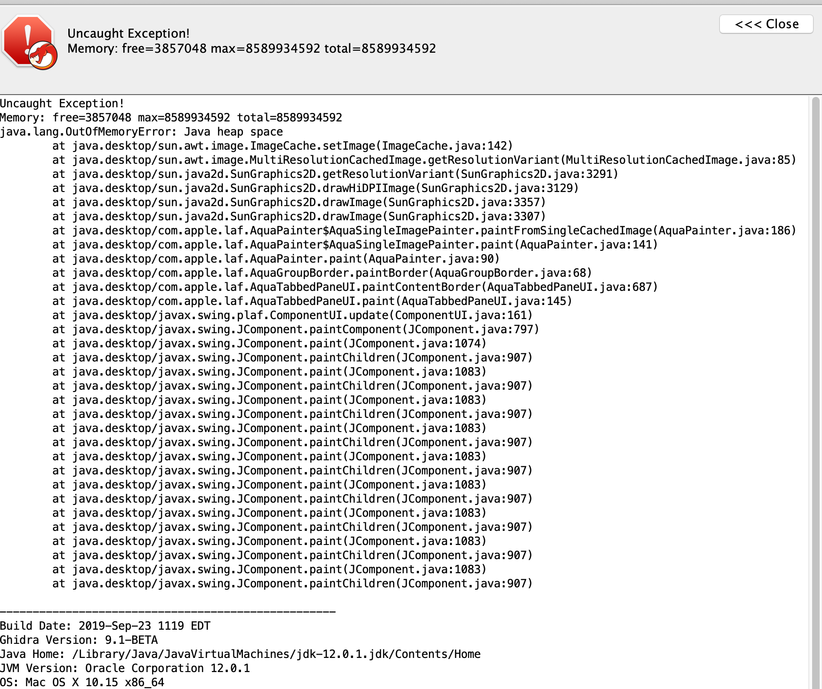
Task: Select the <<< Close button
Action: click(x=766, y=24)
